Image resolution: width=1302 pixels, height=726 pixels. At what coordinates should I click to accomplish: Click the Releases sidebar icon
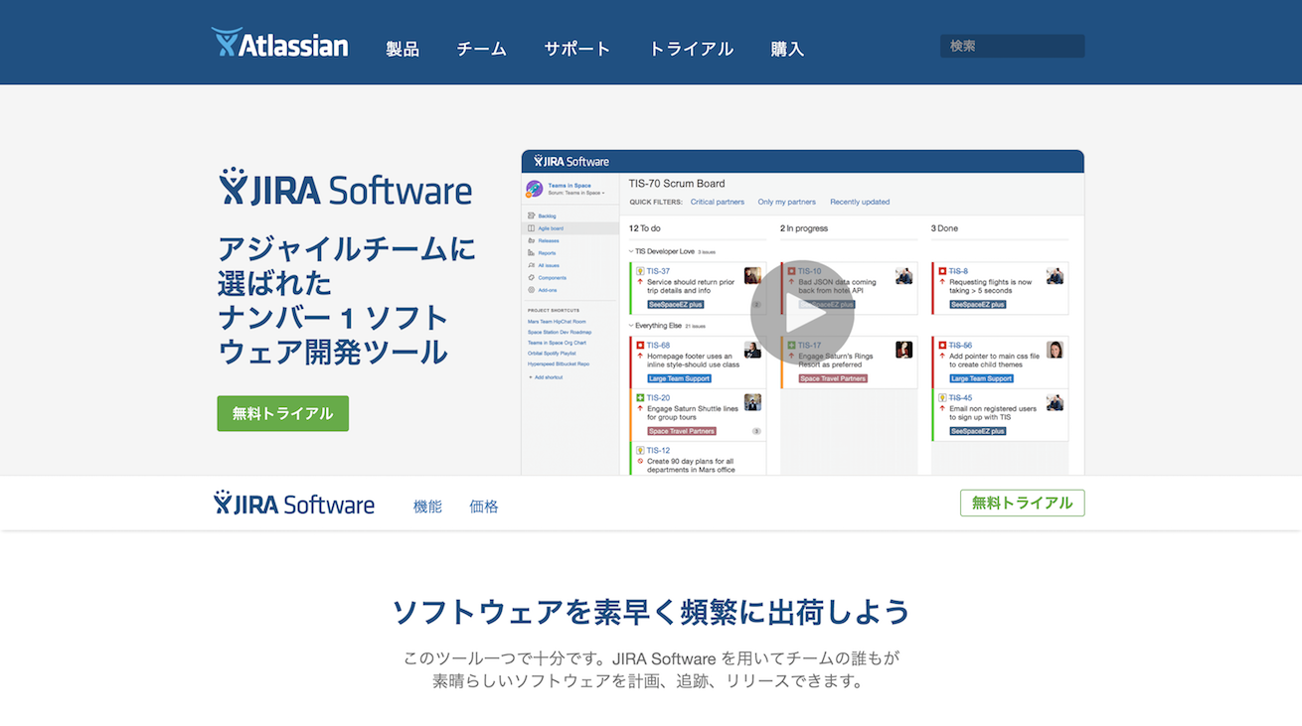coord(532,240)
